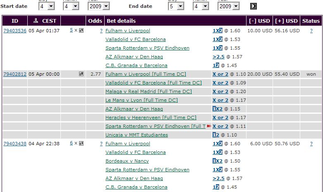This screenshot has height=192, width=323.
Task: Click the system bet icon in row 79403438
Action: (81, 144)
